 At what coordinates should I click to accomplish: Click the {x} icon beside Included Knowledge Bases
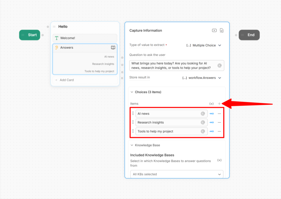(219, 160)
